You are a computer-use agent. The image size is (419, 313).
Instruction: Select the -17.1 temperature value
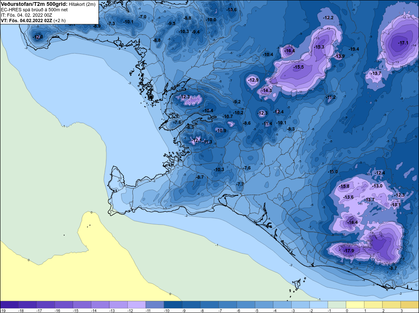point(403,43)
